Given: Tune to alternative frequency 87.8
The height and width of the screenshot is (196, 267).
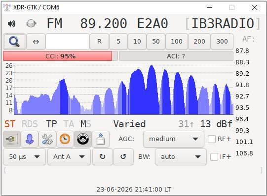Looking at the screenshot, I should point(242,51).
